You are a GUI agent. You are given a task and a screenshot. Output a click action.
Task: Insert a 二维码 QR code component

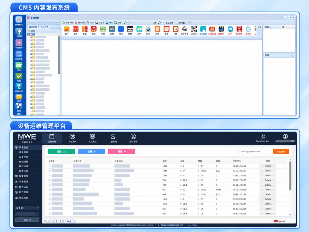[194, 30]
